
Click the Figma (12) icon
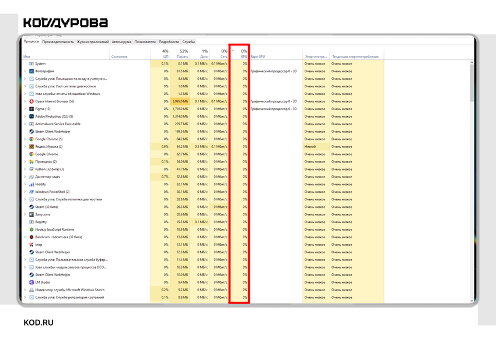(32, 109)
